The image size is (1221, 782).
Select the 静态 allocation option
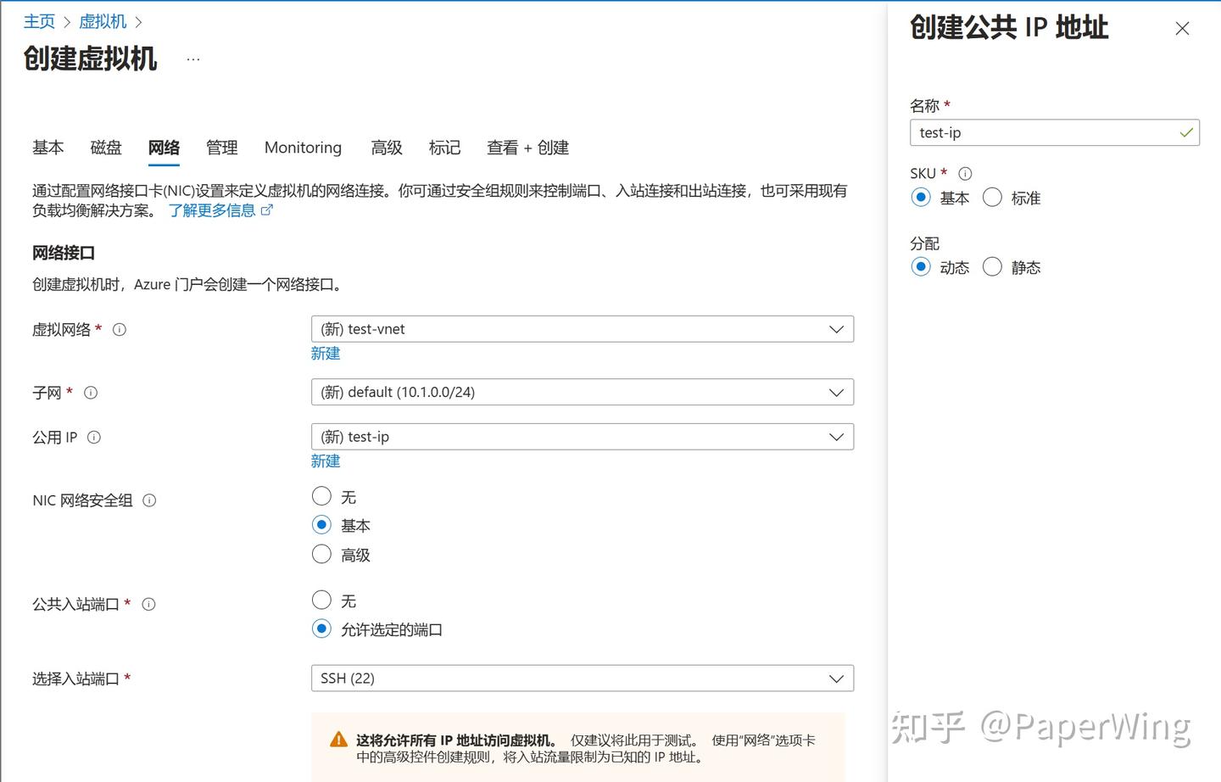[992, 266]
